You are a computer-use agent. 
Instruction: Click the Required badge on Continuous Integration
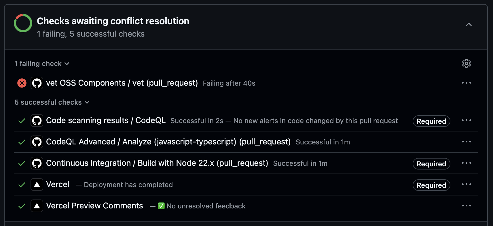[x=431, y=164]
